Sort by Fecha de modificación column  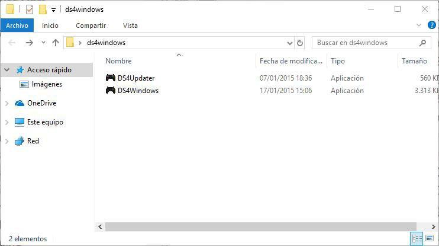[x=291, y=61]
